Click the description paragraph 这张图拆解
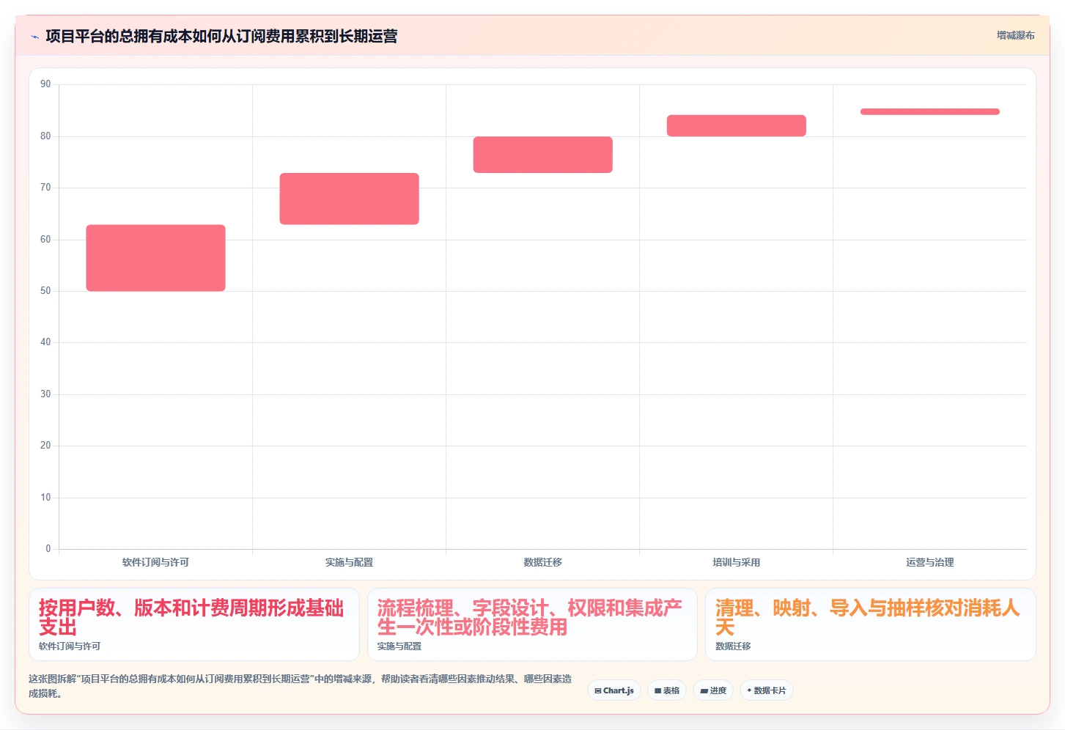This screenshot has height=730, width=1065. [301, 686]
